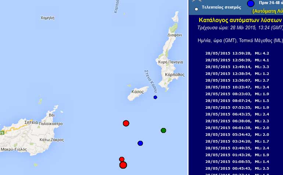Click the 00:45:43 ML 2.5 entry
The image size is (283, 175).
coord(237,168)
